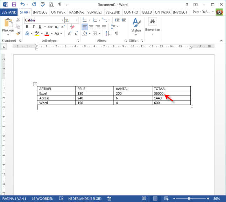The image size is (226, 202).
Task: Clear all formatting eraser icon
Action: coord(72,27)
